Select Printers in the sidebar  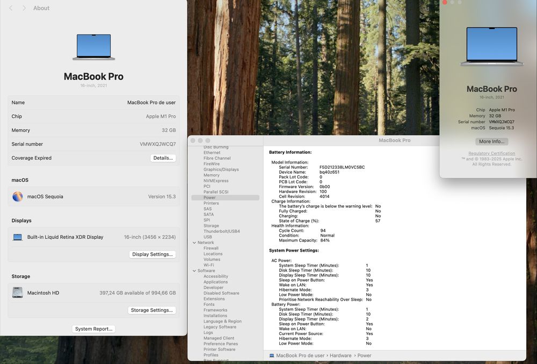[211, 203]
